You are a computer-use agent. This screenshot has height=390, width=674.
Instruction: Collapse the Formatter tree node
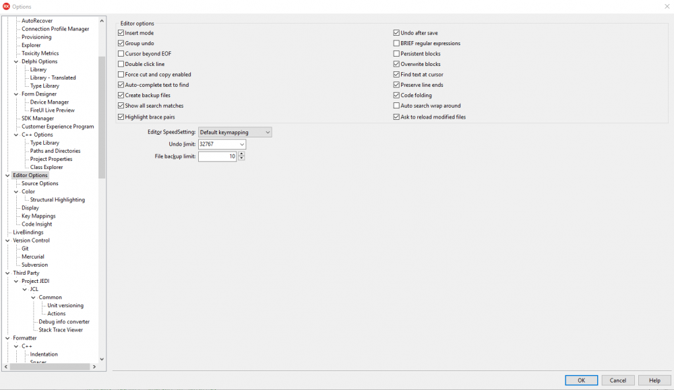click(7, 338)
